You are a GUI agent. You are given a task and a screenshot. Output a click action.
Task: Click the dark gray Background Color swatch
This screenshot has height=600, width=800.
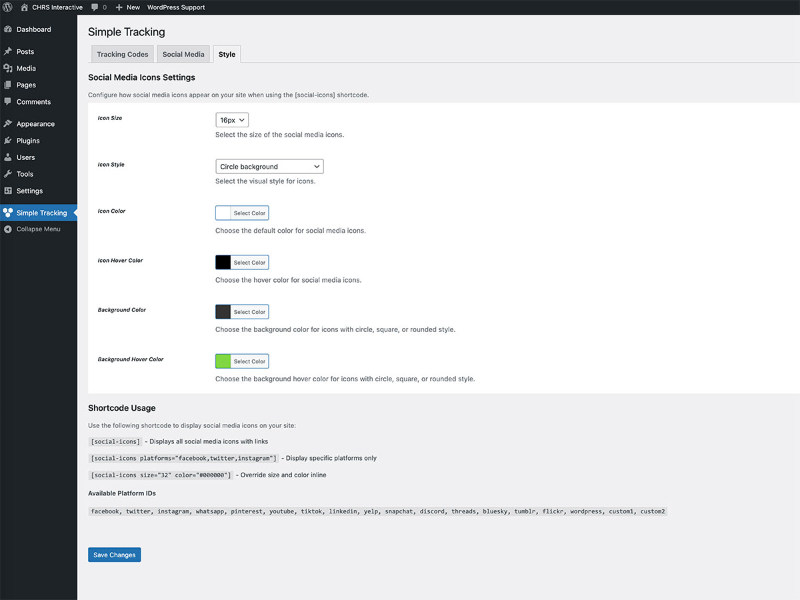point(223,312)
